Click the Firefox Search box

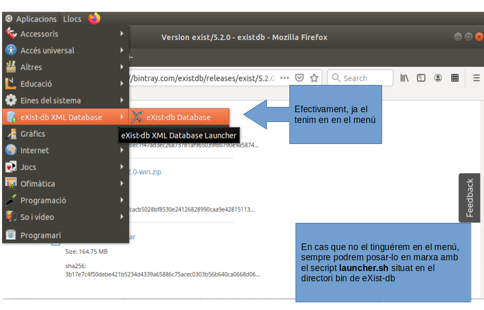click(360, 78)
